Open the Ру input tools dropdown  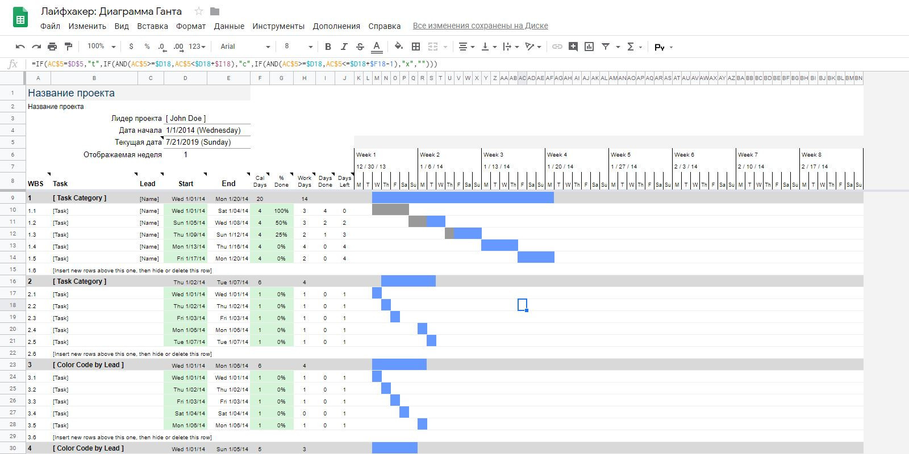(x=664, y=47)
